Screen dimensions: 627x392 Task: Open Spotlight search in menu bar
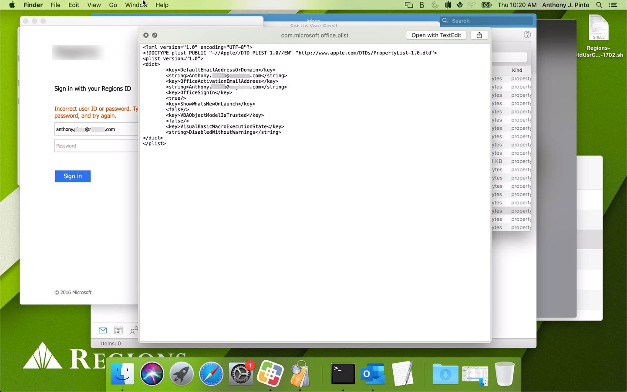point(599,5)
